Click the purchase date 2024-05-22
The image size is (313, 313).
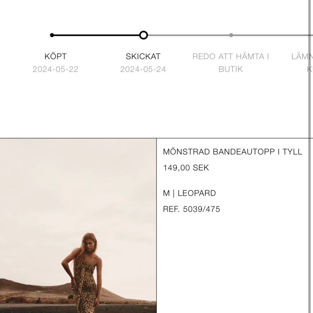[55, 69]
